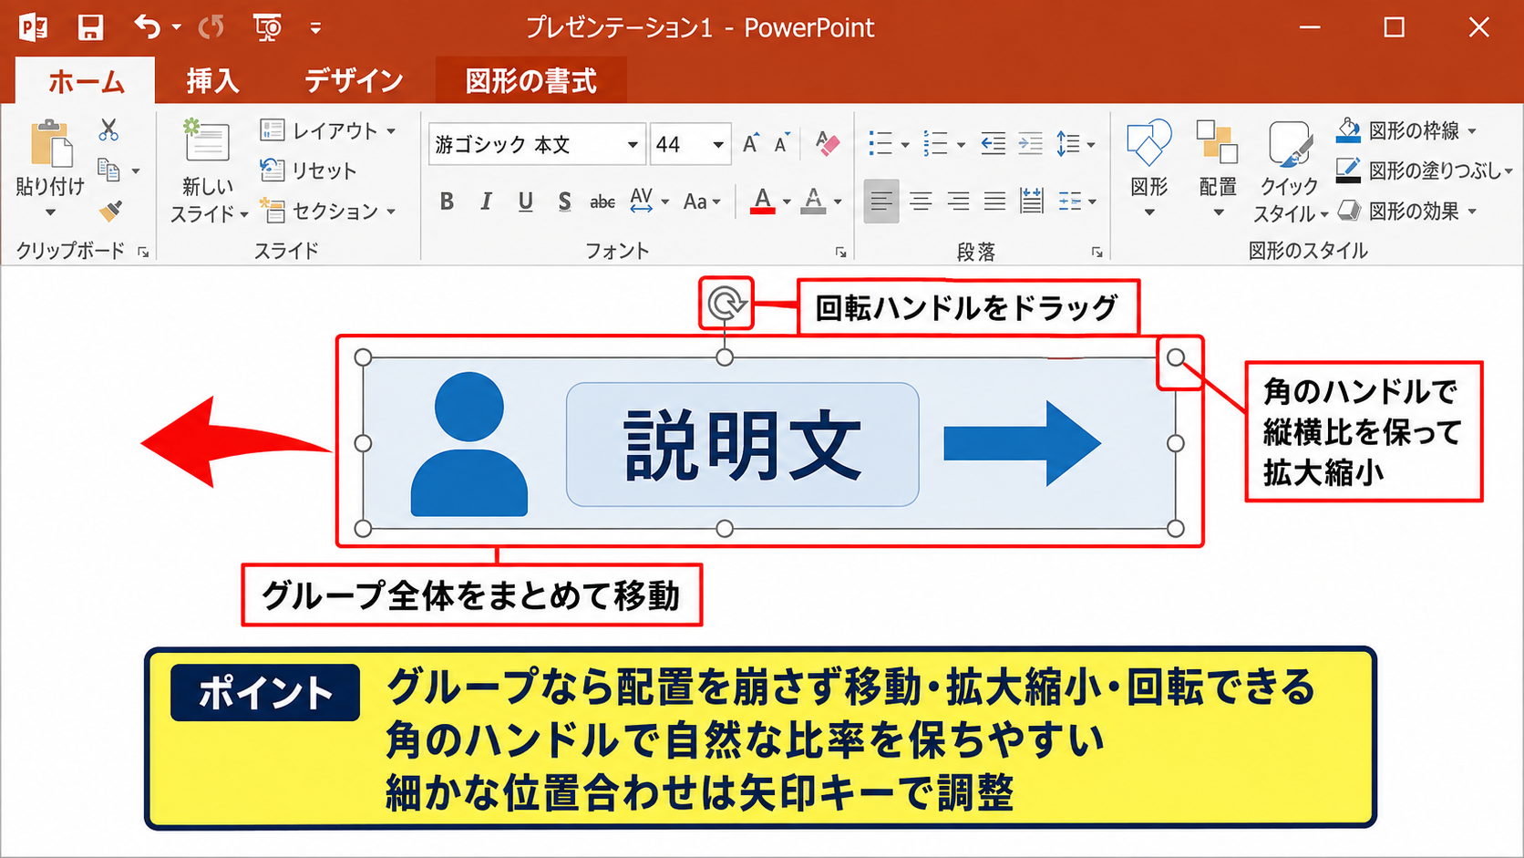Open Change Case Aa menu
Image resolution: width=1524 pixels, height=858 pixels.
pos(702,202)
